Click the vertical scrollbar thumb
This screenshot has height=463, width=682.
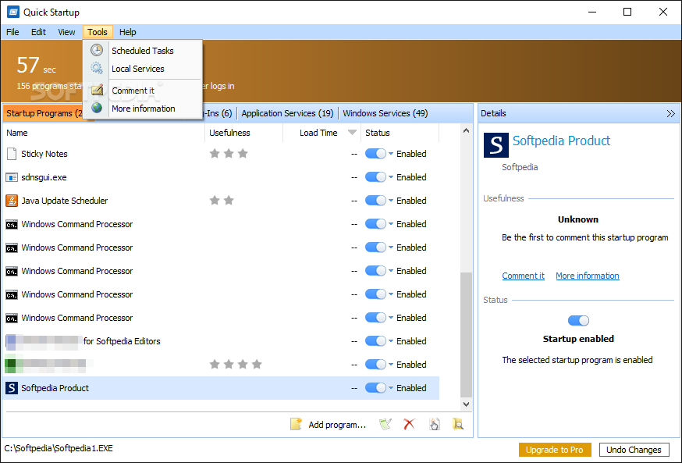tap(467, 335)
